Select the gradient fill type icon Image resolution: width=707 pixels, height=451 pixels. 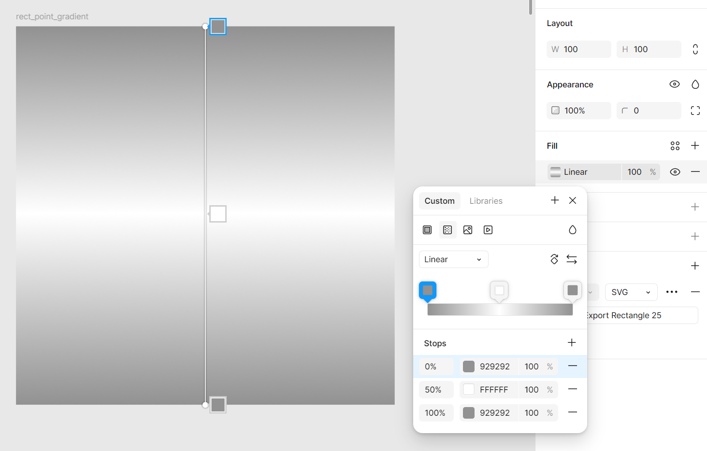[447, 230]
